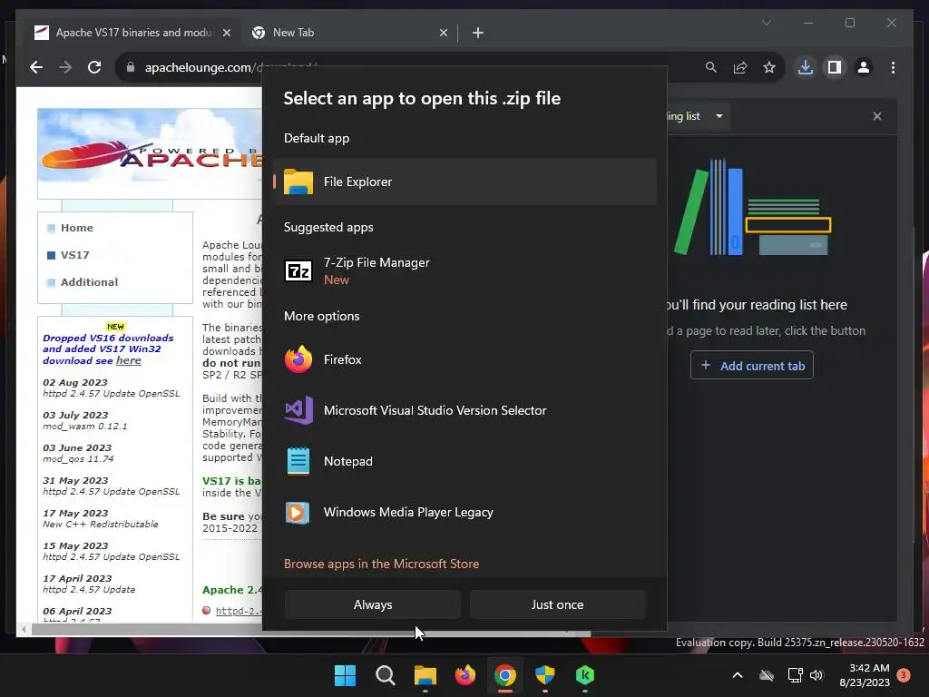Switch to the Apache VS17 binaries tab
Image resolution: width=929 pixels, height=697 pixels.
pos(132,33)
